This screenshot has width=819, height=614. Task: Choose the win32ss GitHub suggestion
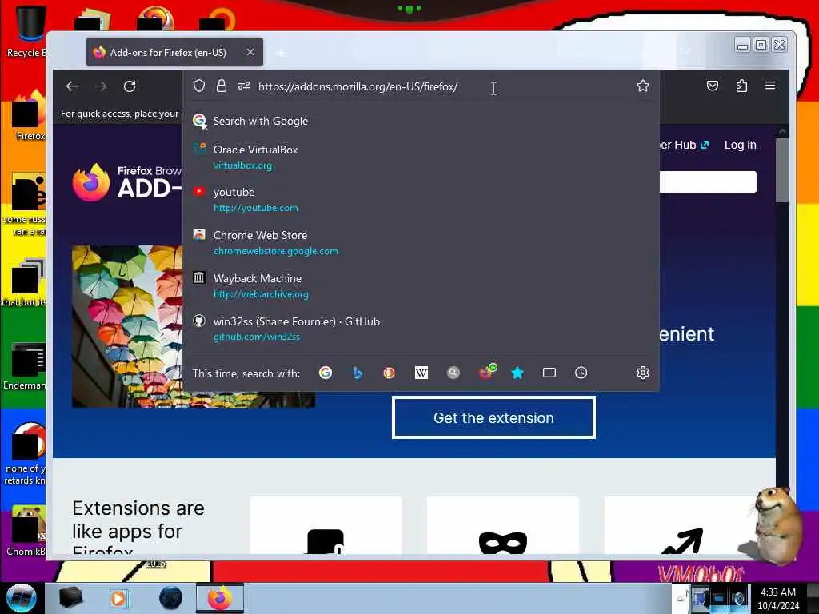421,329
